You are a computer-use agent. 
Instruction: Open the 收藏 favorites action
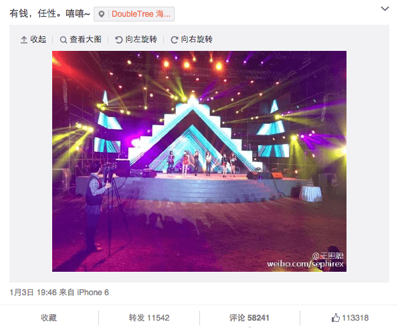click(x=49, y=317)
